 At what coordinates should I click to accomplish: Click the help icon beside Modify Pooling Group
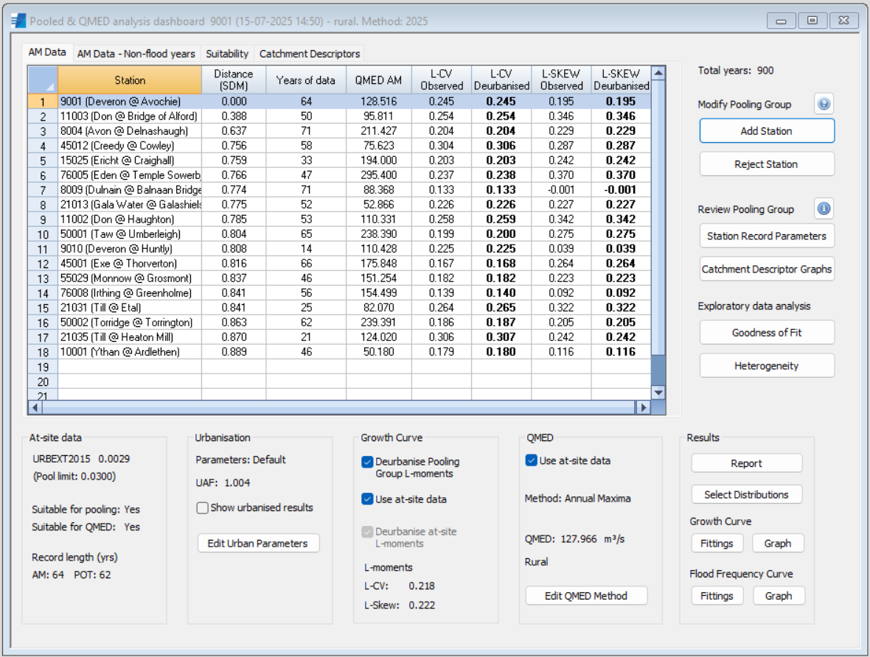point(824,105)
